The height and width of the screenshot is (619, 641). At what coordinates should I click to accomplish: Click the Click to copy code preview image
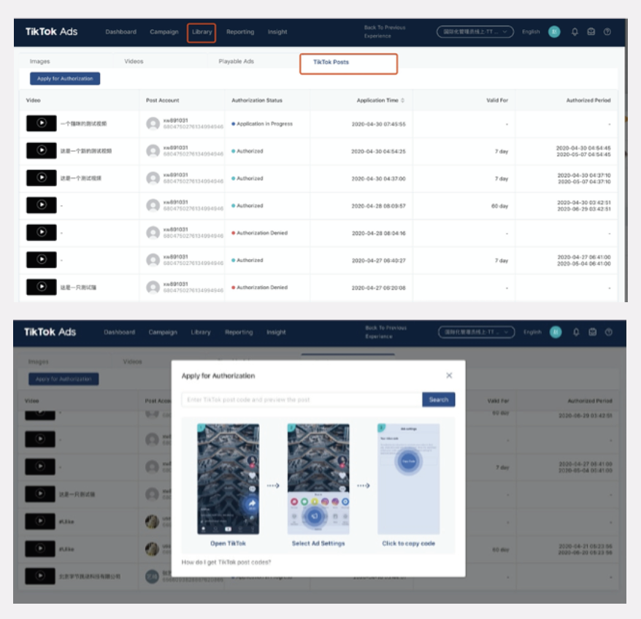point(408,480)
